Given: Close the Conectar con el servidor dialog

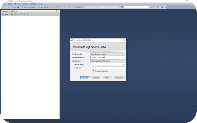Looking at the screenshot, I should 124,40.
